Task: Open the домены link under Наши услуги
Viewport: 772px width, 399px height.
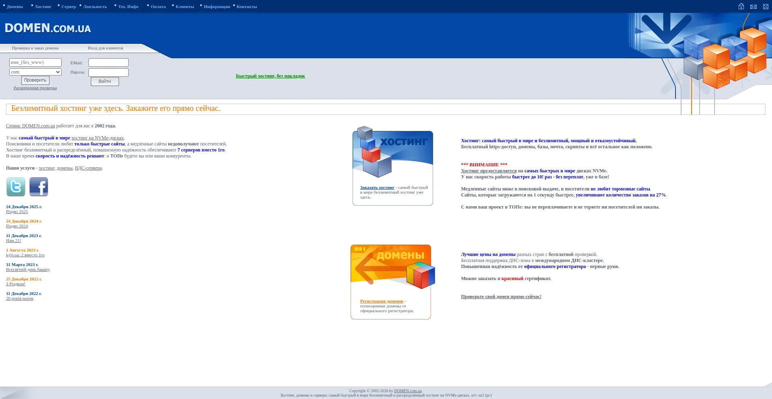Action: click(65, 168)
